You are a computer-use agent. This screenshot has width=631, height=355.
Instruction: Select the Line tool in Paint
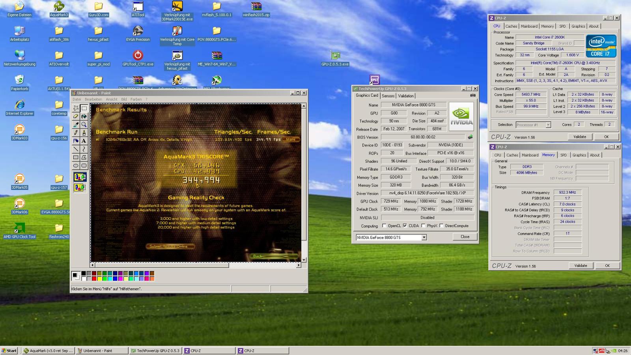(x=76, y=149)
